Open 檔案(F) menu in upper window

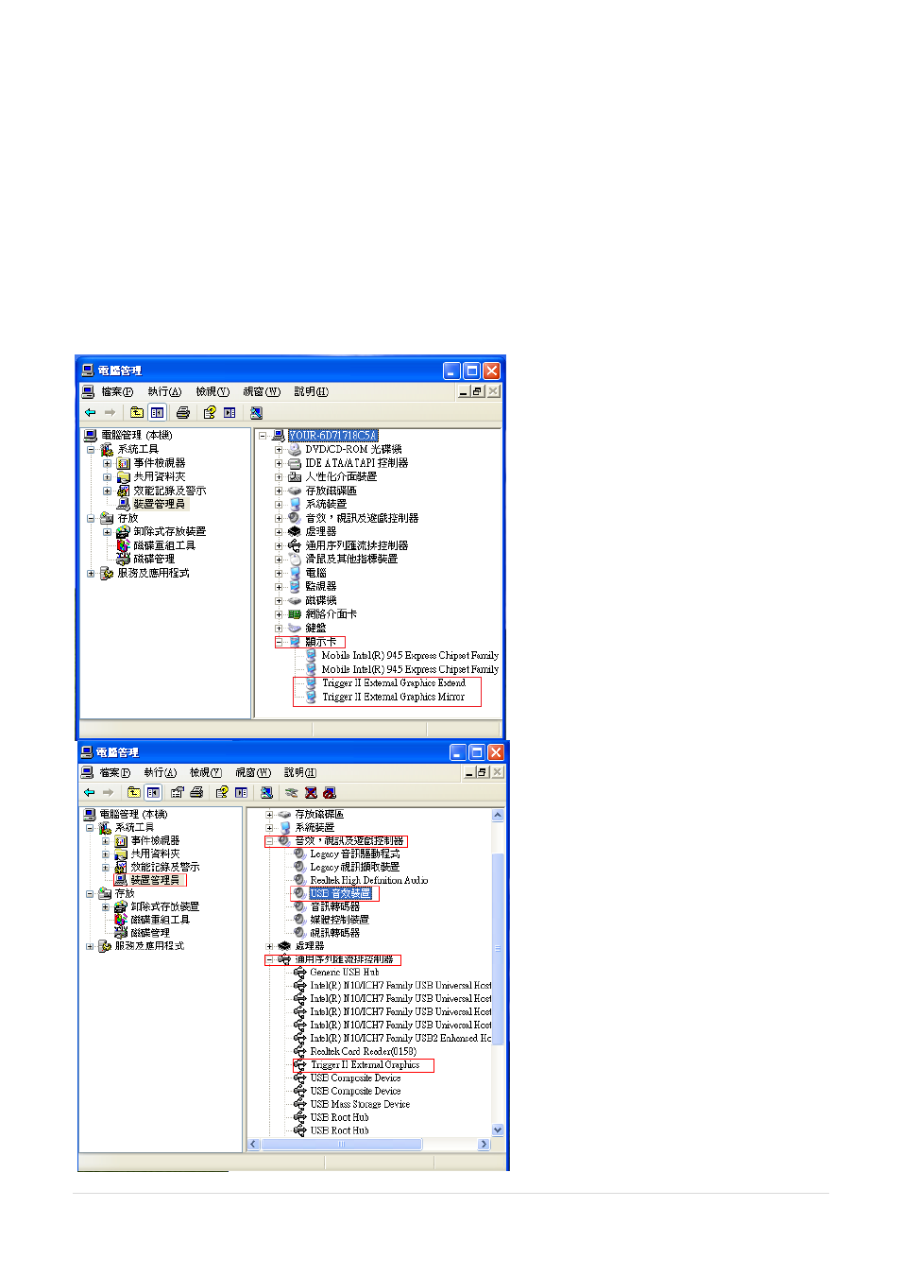pos(117,391)
